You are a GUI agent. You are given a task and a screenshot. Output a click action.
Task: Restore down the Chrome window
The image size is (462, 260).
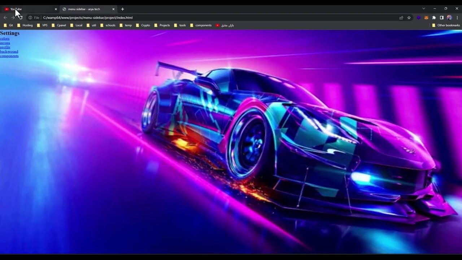[446, 9]
